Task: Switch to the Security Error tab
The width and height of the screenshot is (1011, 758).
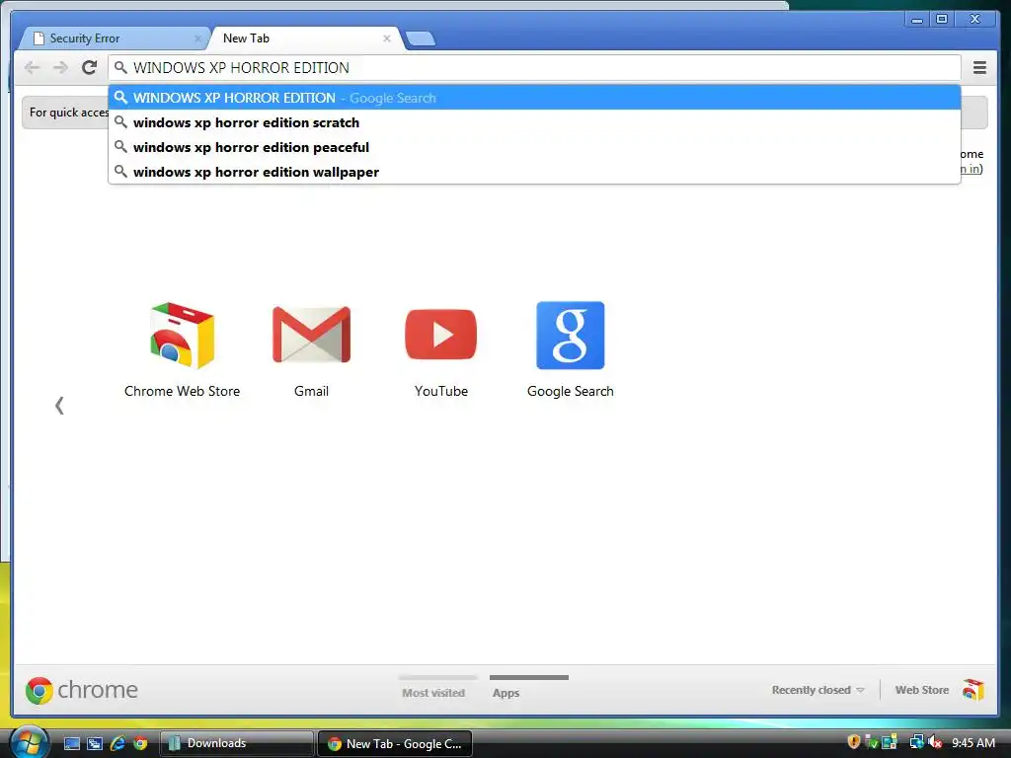Action: pos(113,38)
